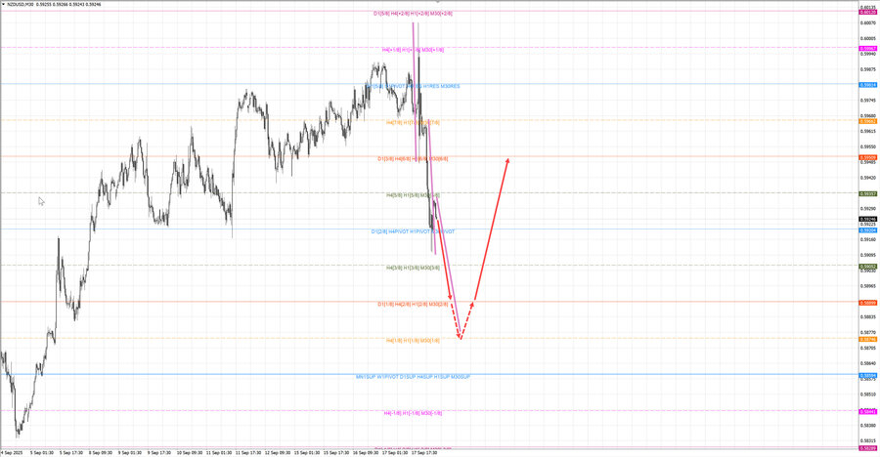
Task: Click the D1[1/8] H4[2/8] level label
Action: [x=413, y=305]
